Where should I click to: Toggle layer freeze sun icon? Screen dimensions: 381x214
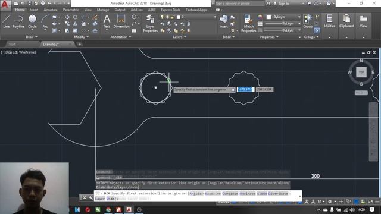click(167, 17)
